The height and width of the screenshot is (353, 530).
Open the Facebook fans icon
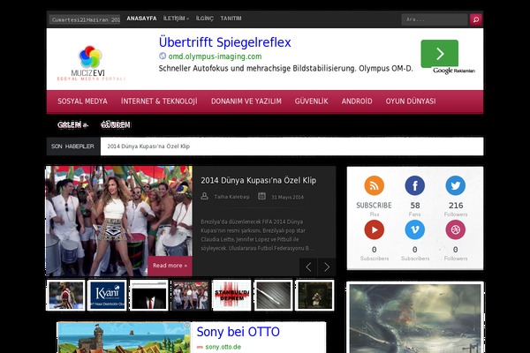(415, 185)
